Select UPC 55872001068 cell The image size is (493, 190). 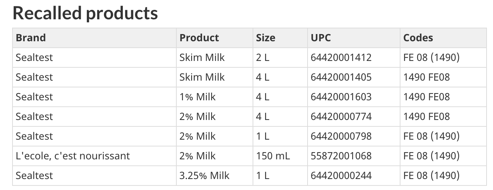coord(354,156)
